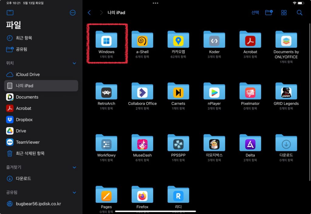311x214 pixels.
Task: Tap the three-dot multitasking control at top
Action: tap(155, 3)
